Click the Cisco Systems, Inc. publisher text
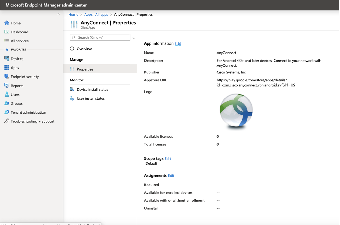Screen dimensions: 340x225 [x=231, y=72]
